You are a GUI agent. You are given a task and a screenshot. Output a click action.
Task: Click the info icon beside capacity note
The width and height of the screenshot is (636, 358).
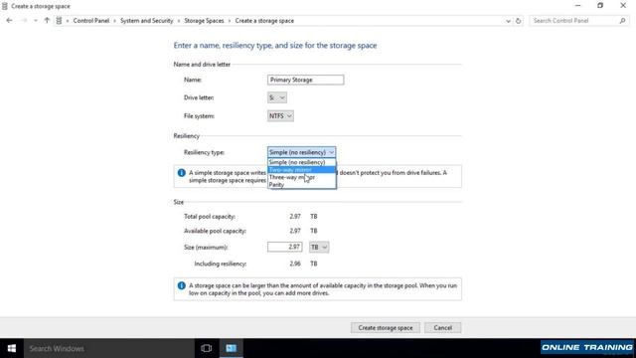(x=181, y=285)
